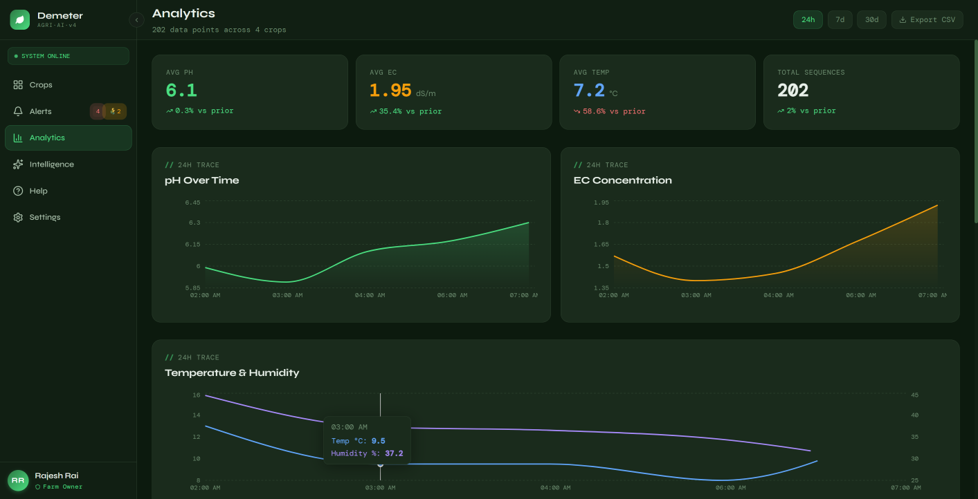Image resolution: width=978 pixels, height=499 pixels.
Task: Click the Help question mark icon
Action: click(18, 191)
